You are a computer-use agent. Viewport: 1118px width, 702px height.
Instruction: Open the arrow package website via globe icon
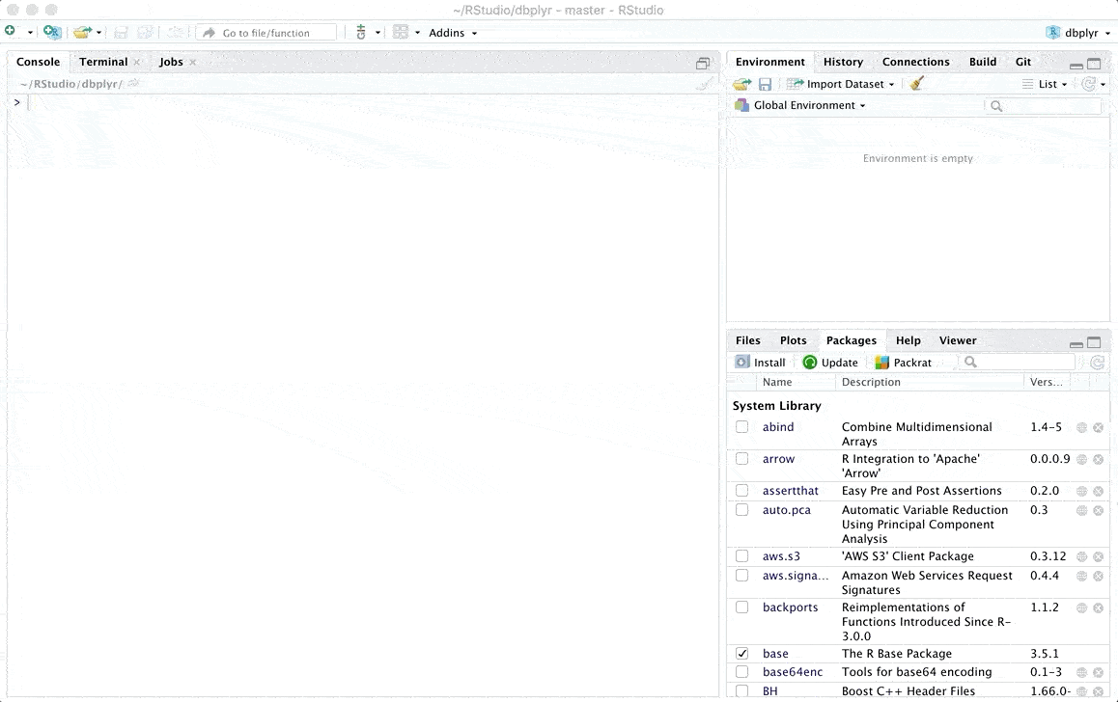(1081, 459)
